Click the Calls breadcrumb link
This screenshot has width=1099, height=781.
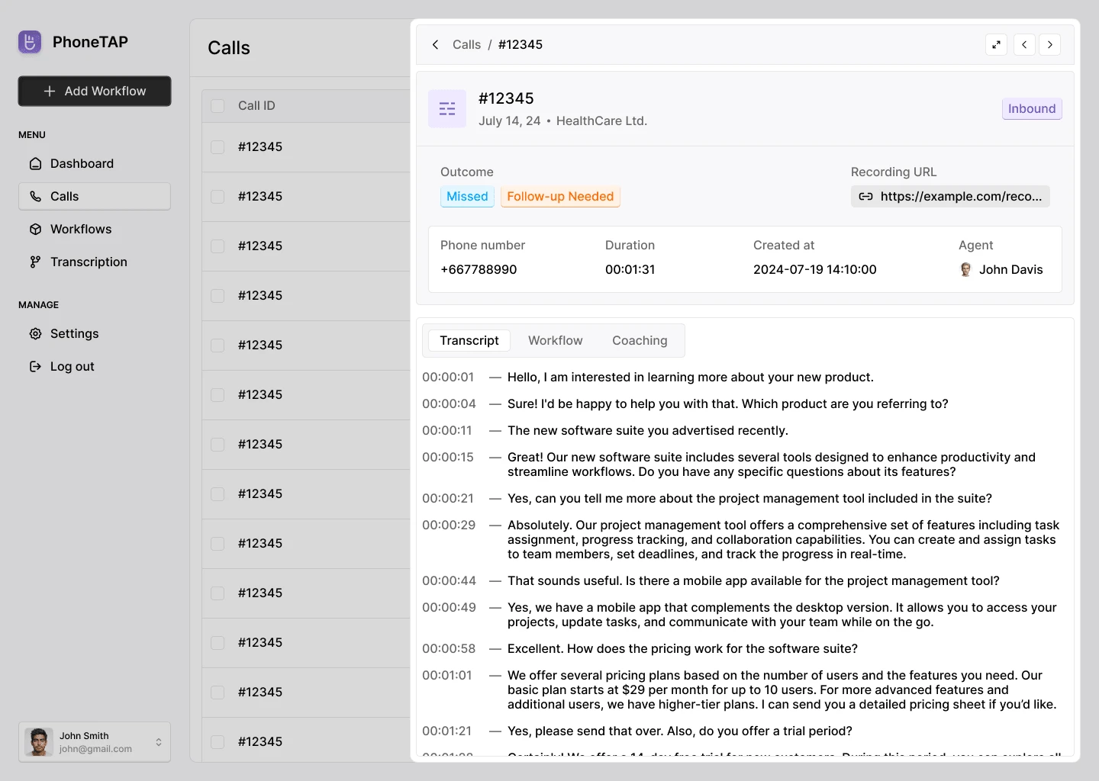pyautogui.click(x=466, y=45)
